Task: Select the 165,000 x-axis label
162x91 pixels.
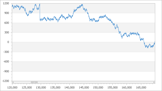Action: click(141, 88)
